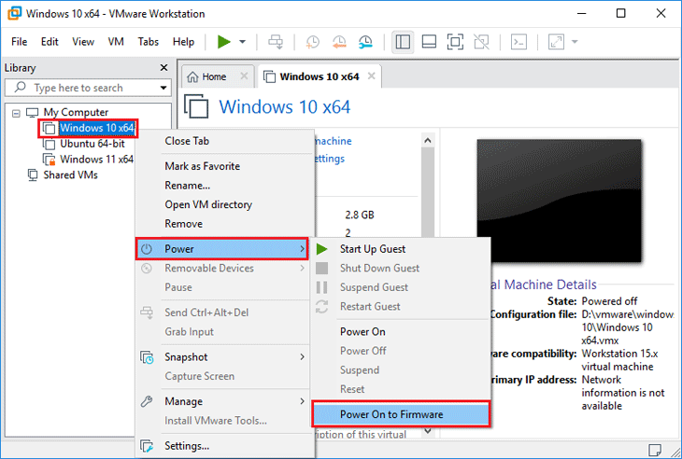682x459 pixels.
Task: Open Snapshot Manager wrench-clock toolbar icon
Action: [365, 42]
